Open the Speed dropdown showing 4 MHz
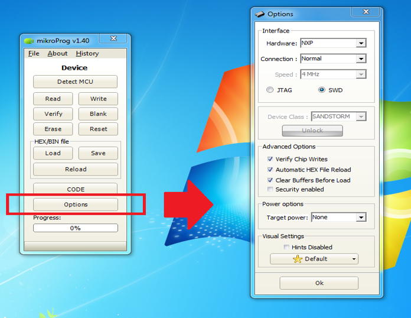This screenshot has width=411, height=318. [x=361, y=74]
